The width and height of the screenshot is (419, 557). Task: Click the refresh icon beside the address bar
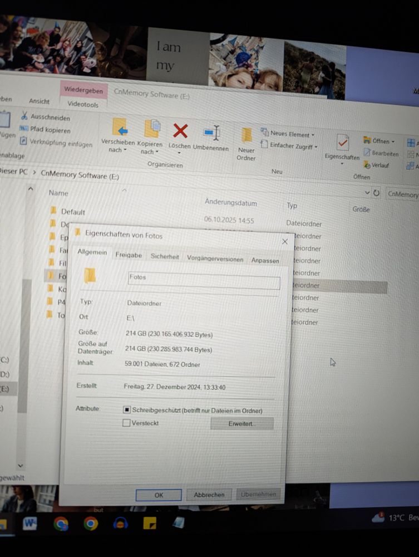tap(376, 193)
